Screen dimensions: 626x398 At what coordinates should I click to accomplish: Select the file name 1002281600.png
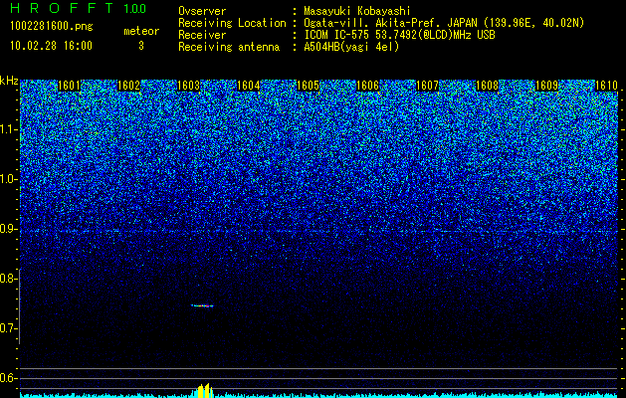(x=52, y=26)
